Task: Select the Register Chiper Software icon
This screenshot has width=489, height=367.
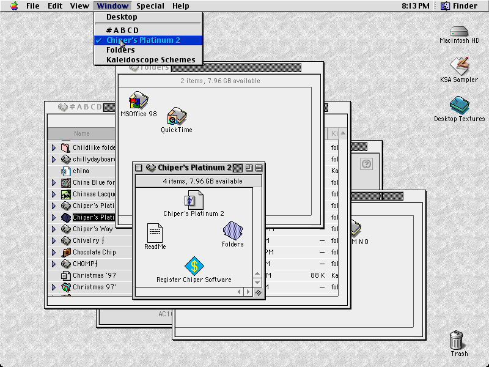Action: [x=194, y=266]
